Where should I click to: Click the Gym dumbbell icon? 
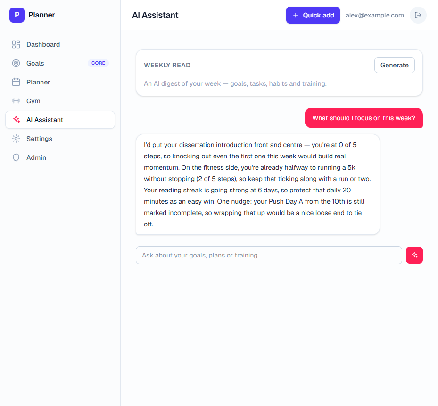click(x=16, y=101)
